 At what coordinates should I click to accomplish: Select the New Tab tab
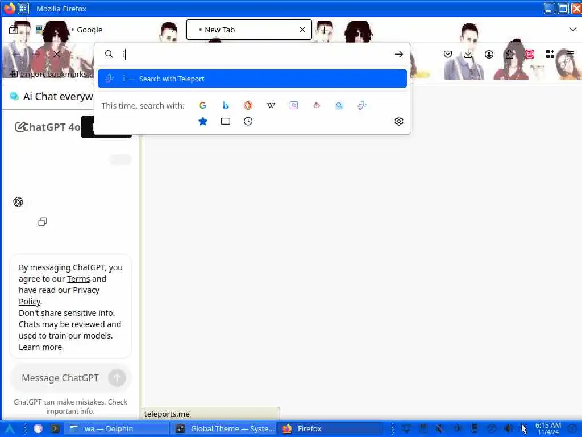[x=249, y=30]
